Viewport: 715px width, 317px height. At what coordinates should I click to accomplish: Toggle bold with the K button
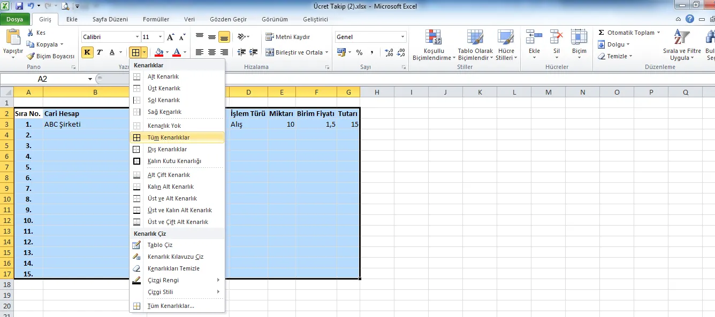pos(87,52)
